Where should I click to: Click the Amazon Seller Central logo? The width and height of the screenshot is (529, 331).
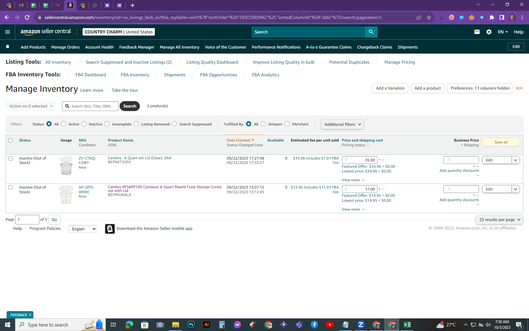click(x=46, y=32)
